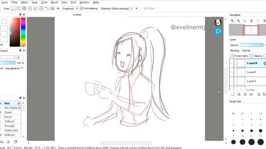Image resolution: width=266 pixels, height=149 pixels.
Task: Enable Clipping checkbox
Action: coord(251,56)
